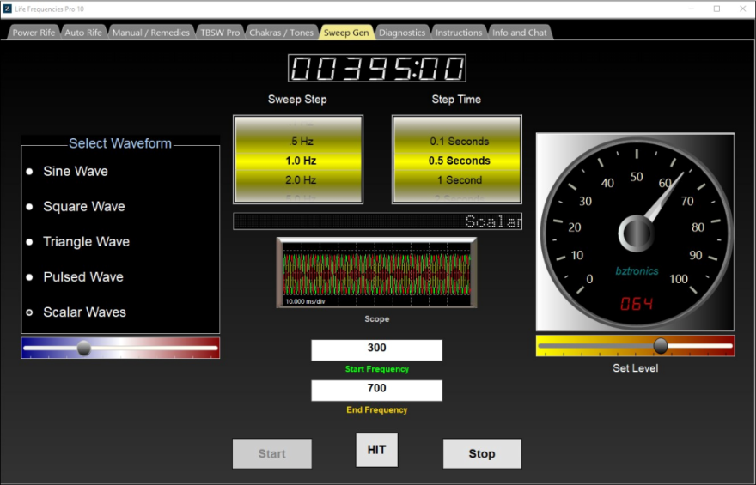Go to Manual / Remedies tab
Image resolution: width=756 pixels, height=485 pixels.
click(150, 33)
